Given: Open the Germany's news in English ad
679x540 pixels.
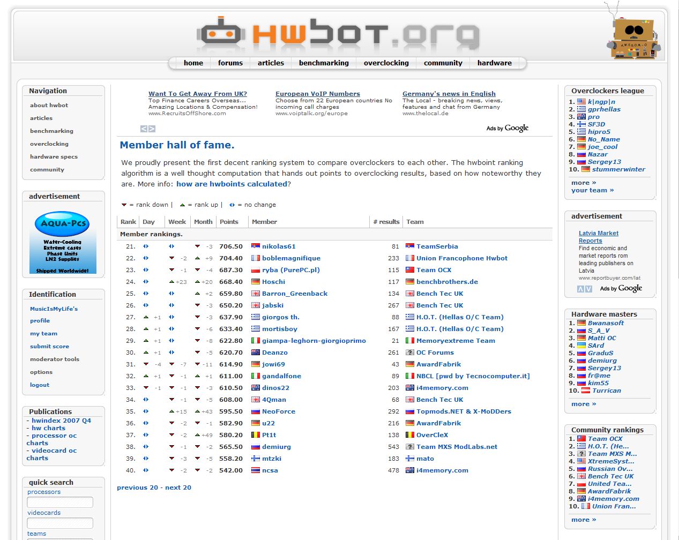Looking at the screenshot, I should pyautogui.click(x=449, y=94).
